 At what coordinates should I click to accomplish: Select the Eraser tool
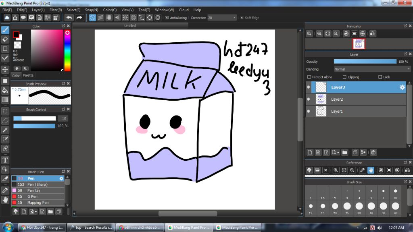pyautogui.click(x=5, y=39)
